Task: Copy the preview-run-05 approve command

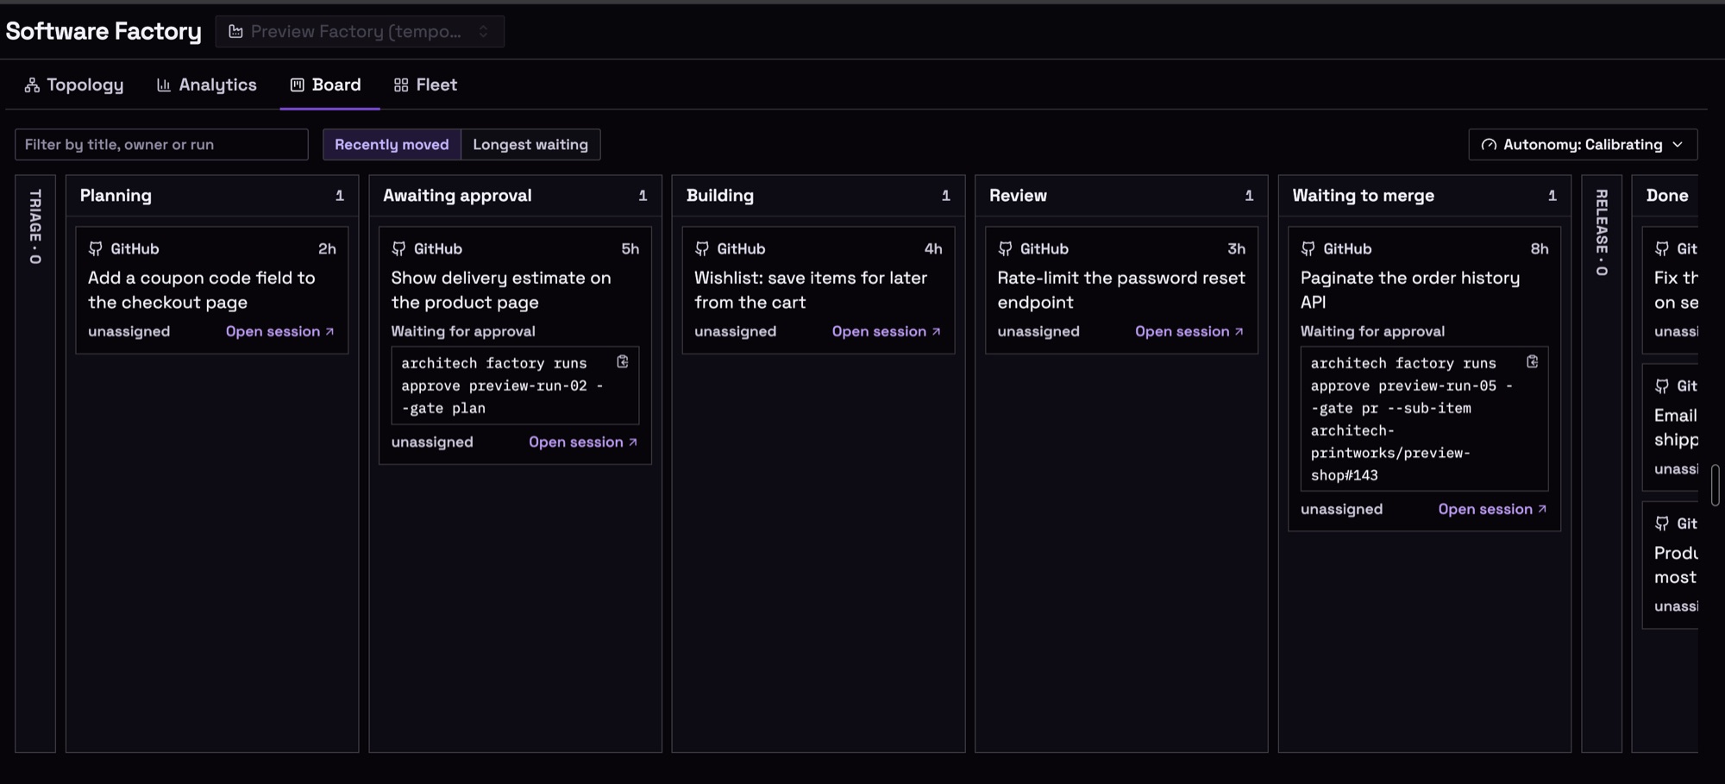Action: 1533,361
